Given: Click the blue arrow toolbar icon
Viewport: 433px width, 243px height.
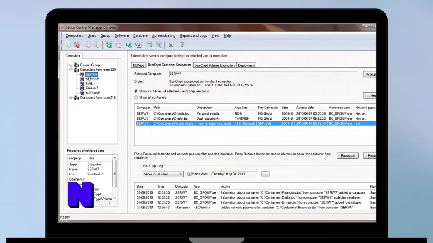Looking at the screenshot, I should coord(159,45).
